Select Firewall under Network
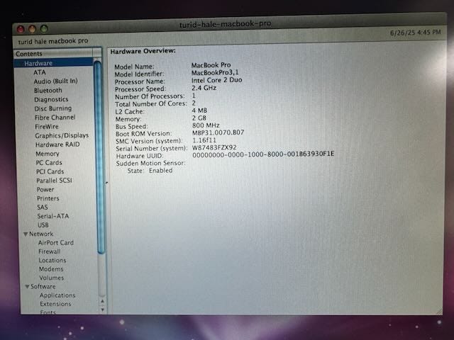Image resolution: width=454 pixels, height=340 pixels. pos(50,251)
